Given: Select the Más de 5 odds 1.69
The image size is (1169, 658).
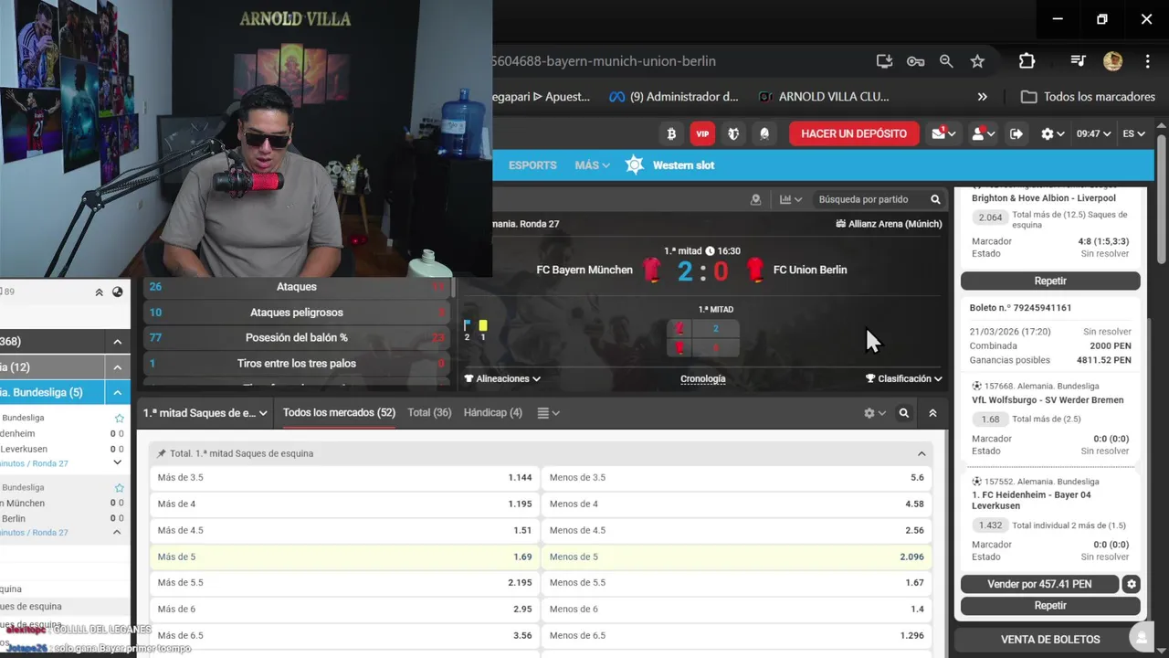Looking at the screenshot, I should pos(344,557).
